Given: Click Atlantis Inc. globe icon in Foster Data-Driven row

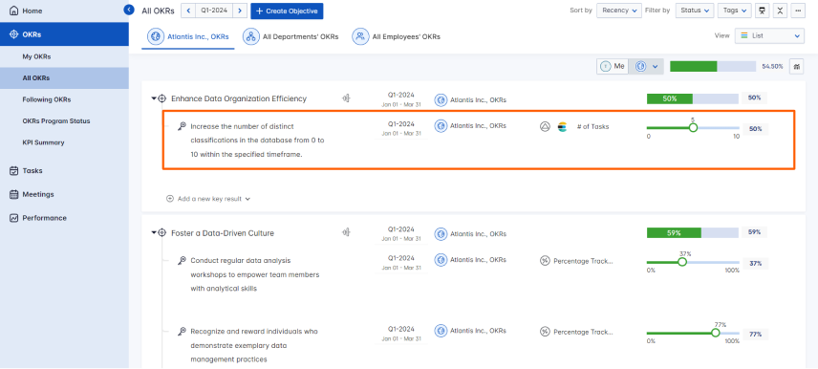Looking at the screenshot, I should (x=441, y=234).
